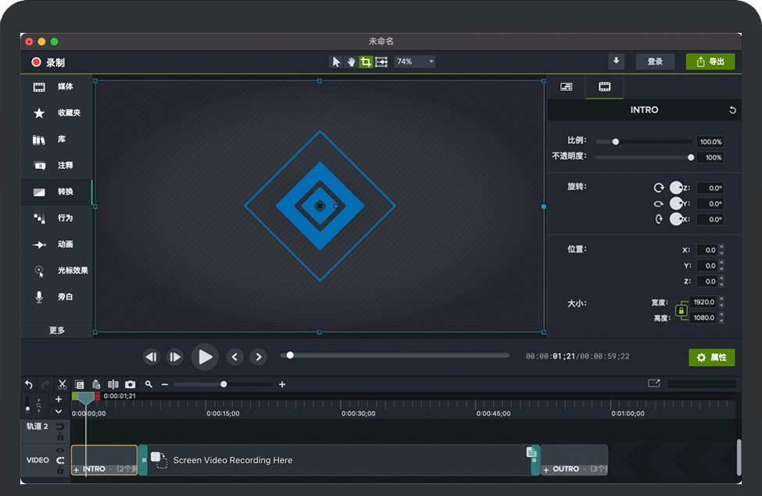This screenshot has width=762, height=496.
Task: Open the 注释 annotations panel
Action: coord(56,166)
